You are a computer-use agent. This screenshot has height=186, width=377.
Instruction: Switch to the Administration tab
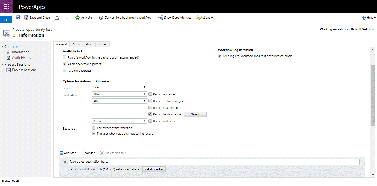82,44
